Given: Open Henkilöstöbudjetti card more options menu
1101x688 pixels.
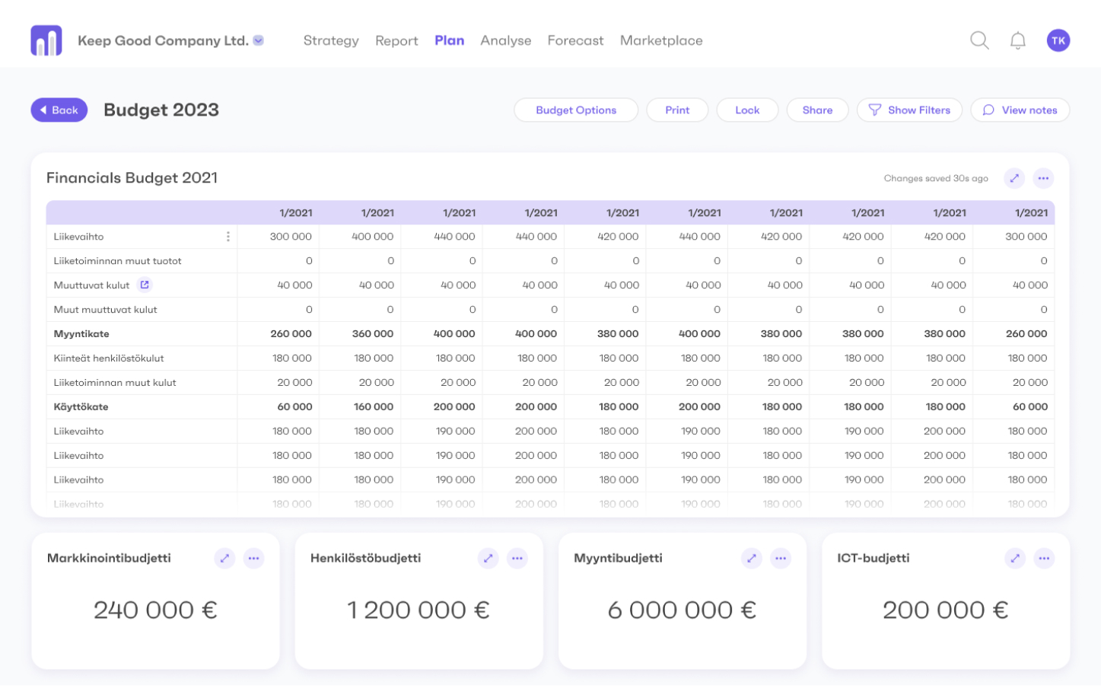Looking at the screenshot, I should pyautogui.click(x=517, y=559).
